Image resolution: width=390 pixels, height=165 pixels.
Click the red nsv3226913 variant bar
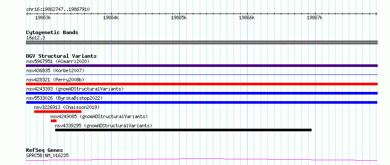[58, 112]
